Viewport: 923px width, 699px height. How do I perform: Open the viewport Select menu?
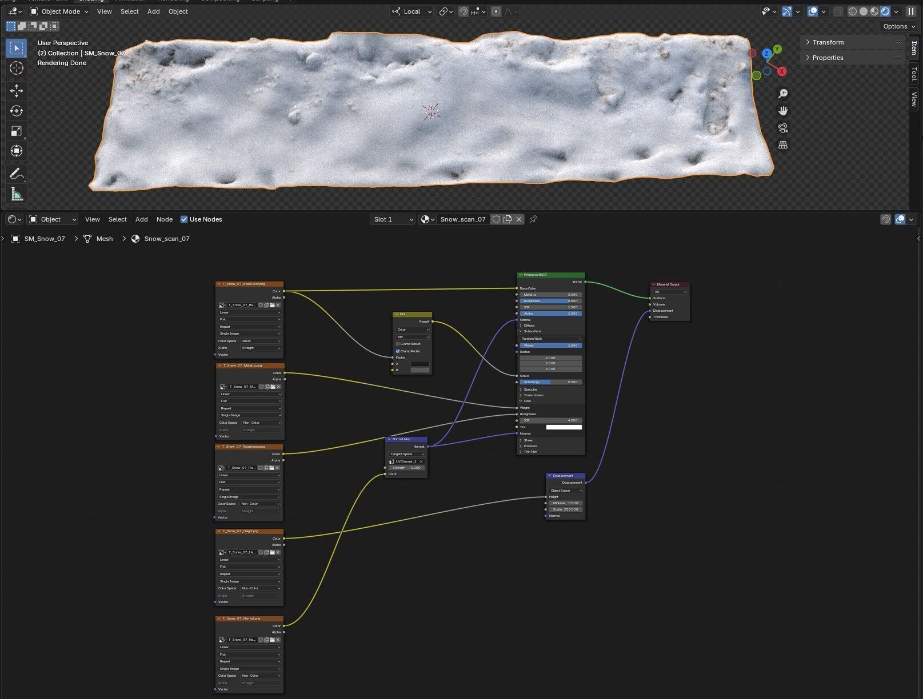coord(130,11)
